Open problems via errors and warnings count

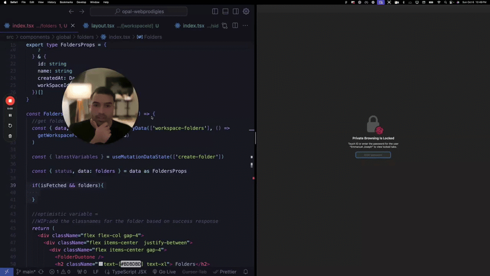60,272
